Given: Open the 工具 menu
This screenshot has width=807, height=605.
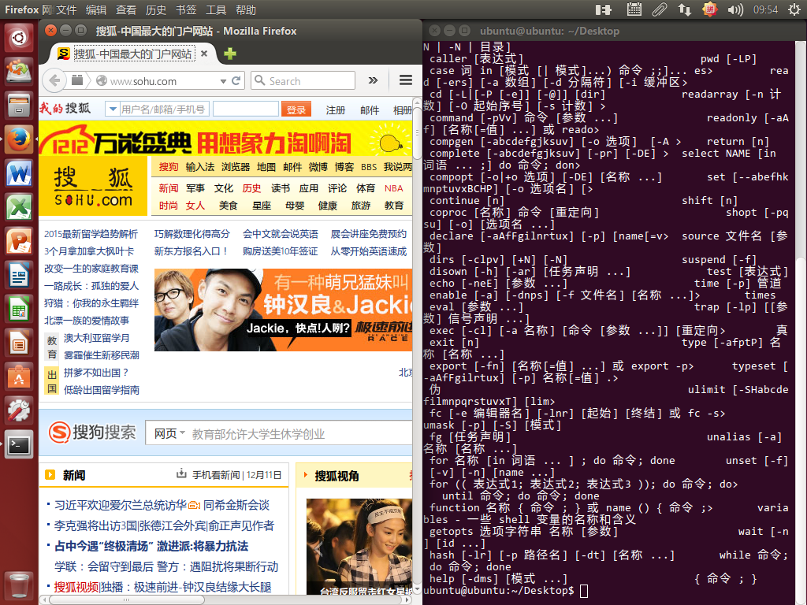Looking at the screenshot, I should [216, 9].
